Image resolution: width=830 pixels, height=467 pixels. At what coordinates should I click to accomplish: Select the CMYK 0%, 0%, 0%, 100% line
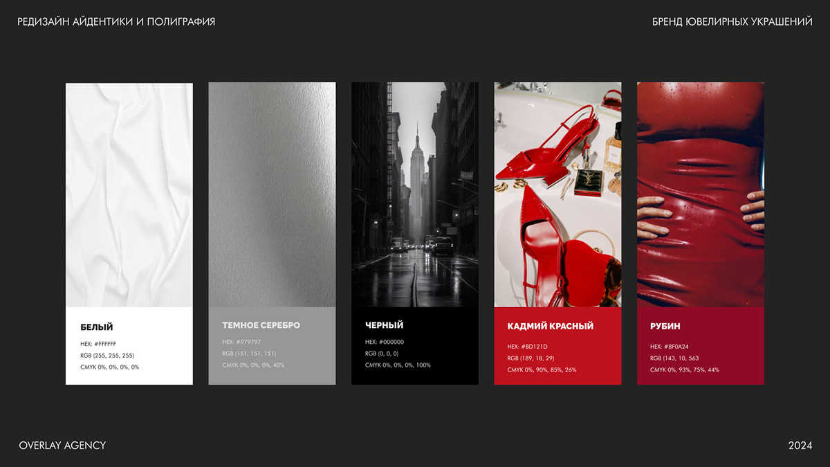pos(398,365)
